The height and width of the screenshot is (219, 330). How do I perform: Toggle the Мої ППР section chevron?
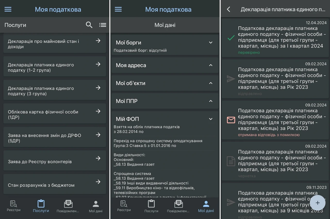pyautogui.click(x=211, y=101)
